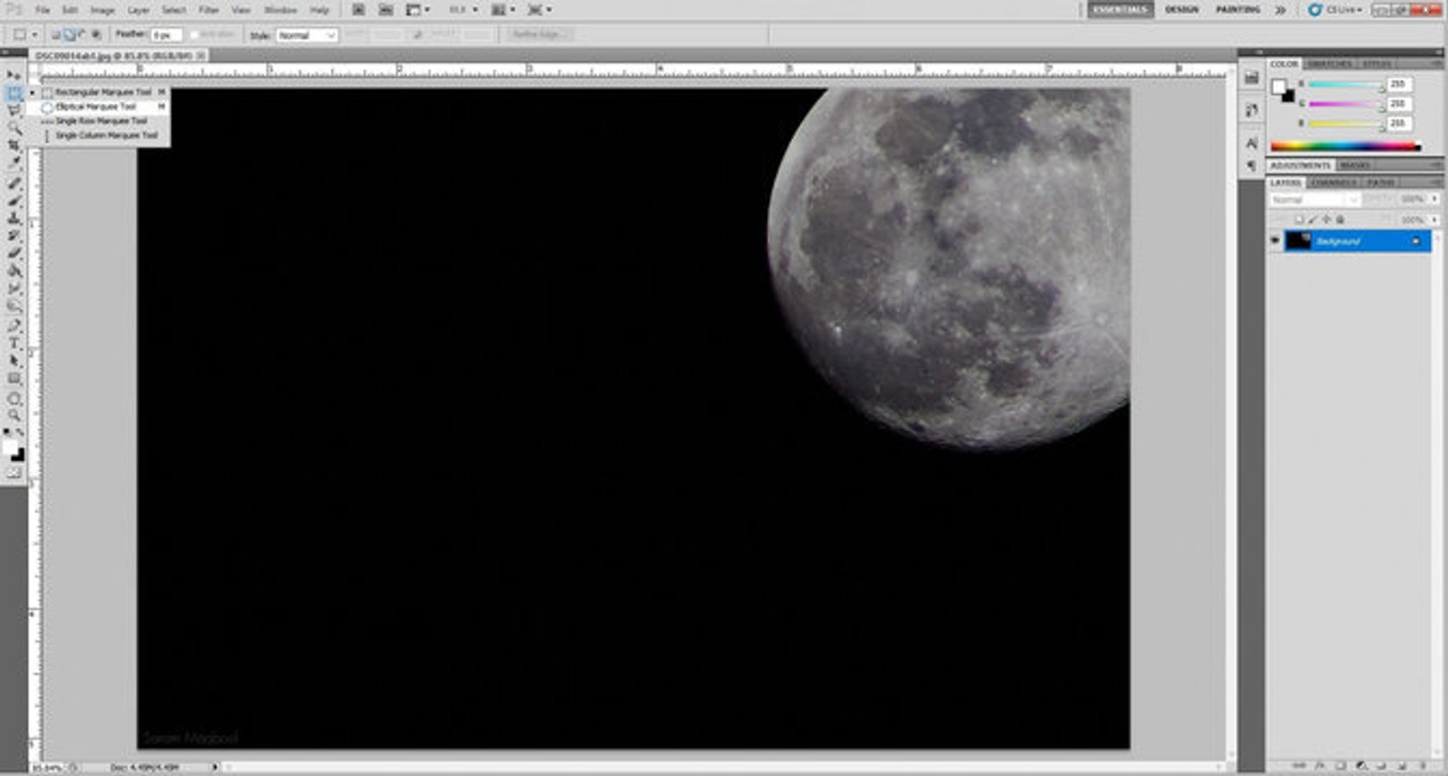Open the File menu
1448x776 pixels.
click(x=42, y=10)
